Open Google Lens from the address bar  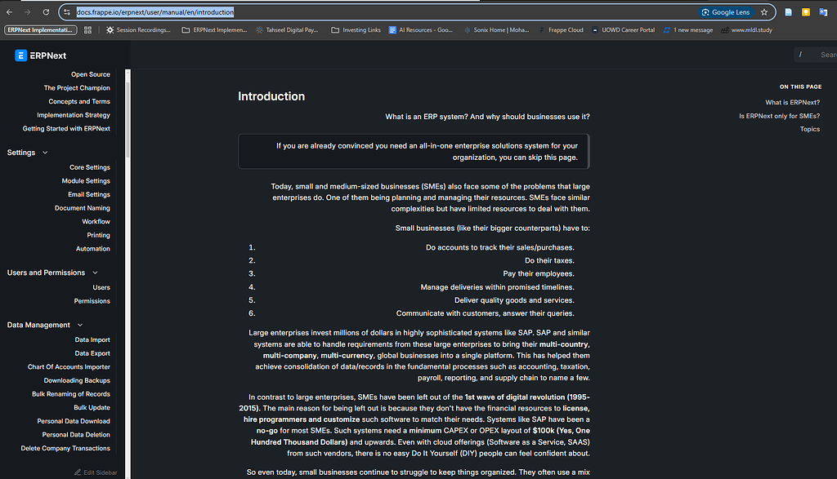click(x=725, y=12)
